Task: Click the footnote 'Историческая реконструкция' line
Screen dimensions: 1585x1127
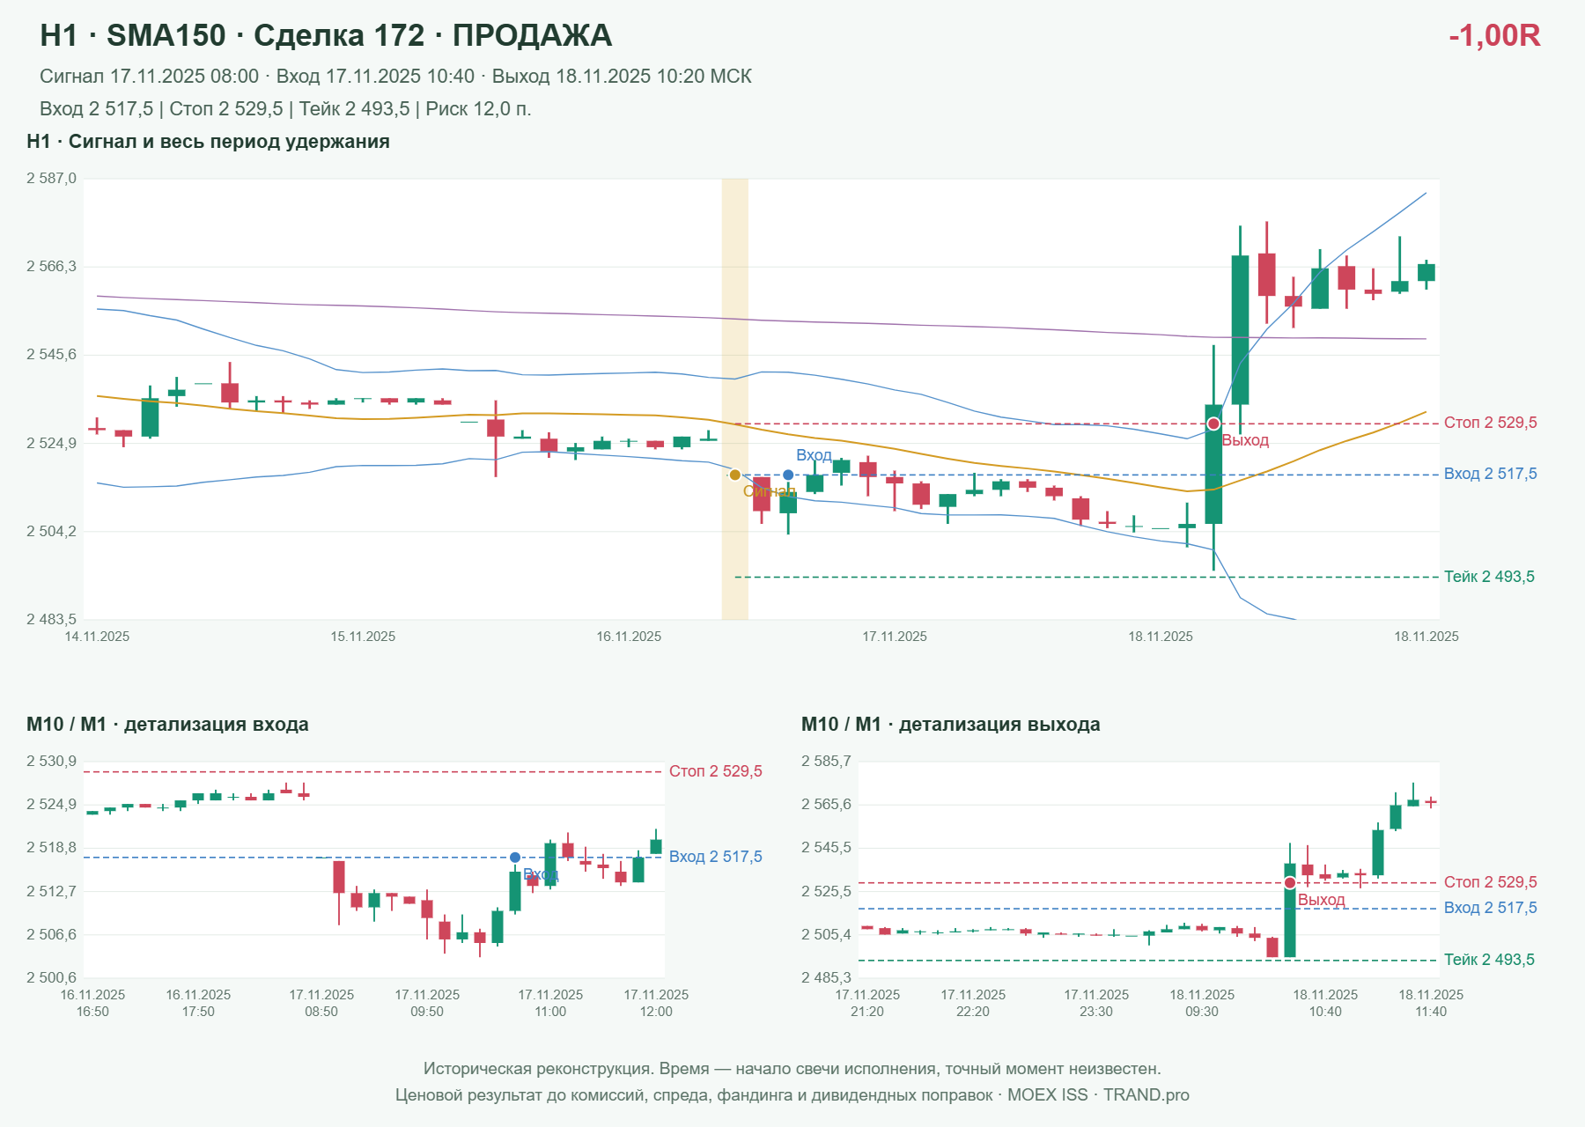Action: [792, 1069]
